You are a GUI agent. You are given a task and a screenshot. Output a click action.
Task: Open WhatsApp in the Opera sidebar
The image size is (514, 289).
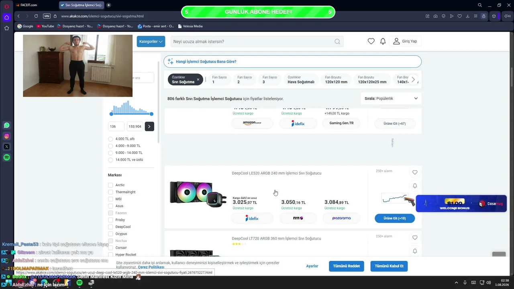(x=6, y=125)
